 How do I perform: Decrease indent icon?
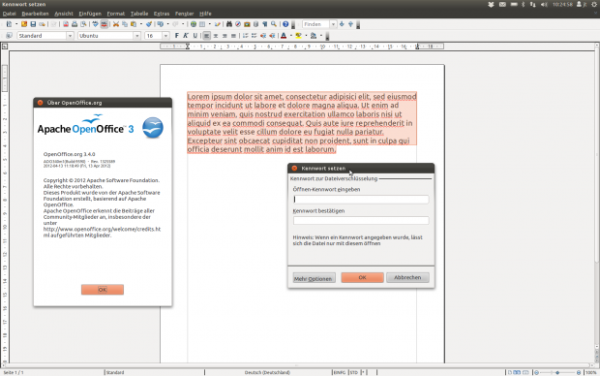click(x=263, y=36)
